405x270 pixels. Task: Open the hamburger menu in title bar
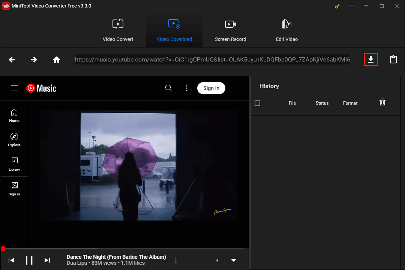[x=351, y=6]
